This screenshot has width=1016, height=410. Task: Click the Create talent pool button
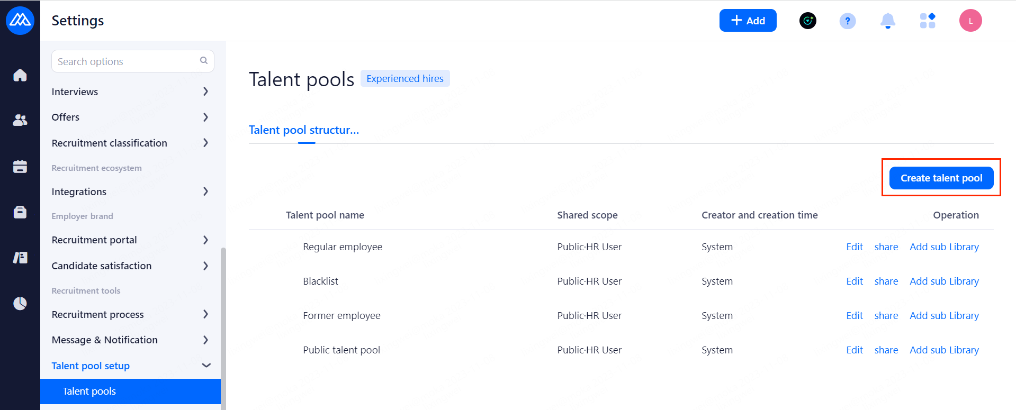click(941, 178)
